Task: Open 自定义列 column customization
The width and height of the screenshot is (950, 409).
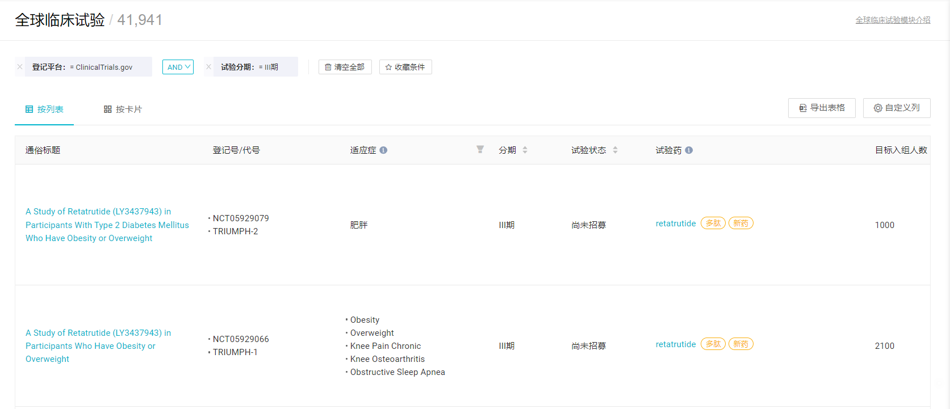Action: 897,108
